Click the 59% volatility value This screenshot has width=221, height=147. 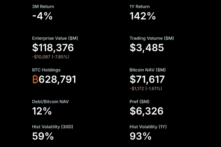click(x=43, y=136)
